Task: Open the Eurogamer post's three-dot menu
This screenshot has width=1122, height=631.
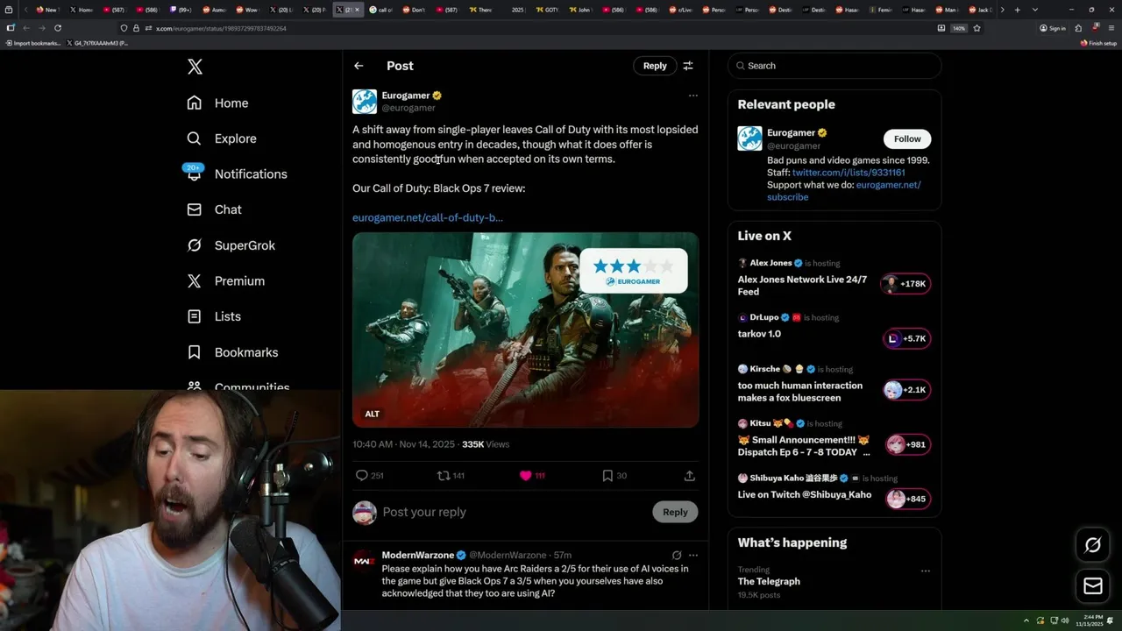Action: click(692, 96)
